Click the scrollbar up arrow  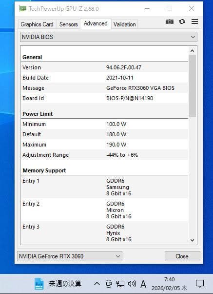pyautogui.click(x=192, y=51)
